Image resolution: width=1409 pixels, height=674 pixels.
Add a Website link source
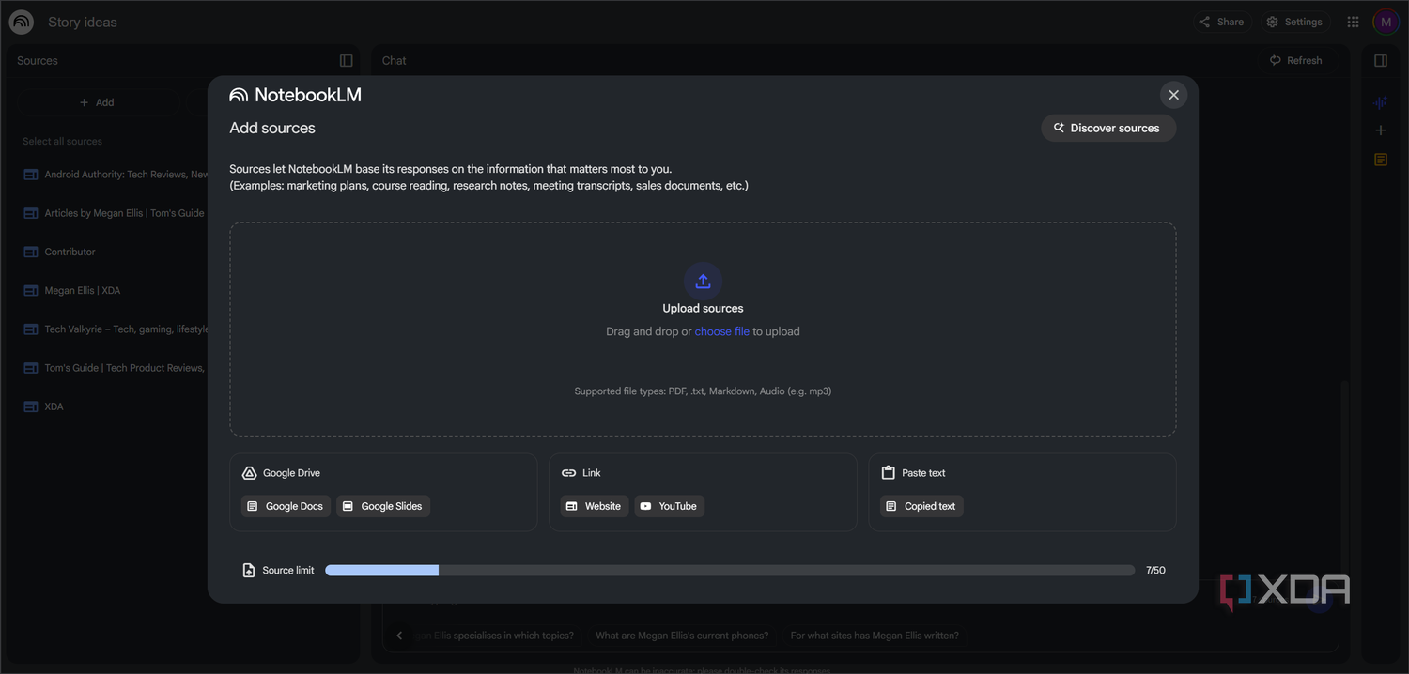click(595, 506)
